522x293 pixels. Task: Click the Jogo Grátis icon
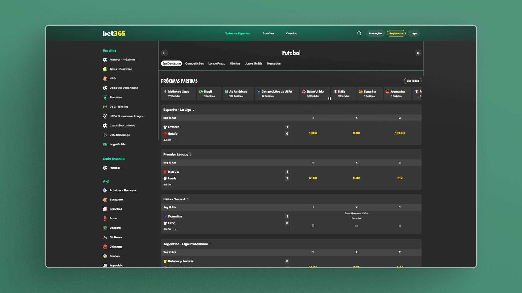click(x=105, y=144)
